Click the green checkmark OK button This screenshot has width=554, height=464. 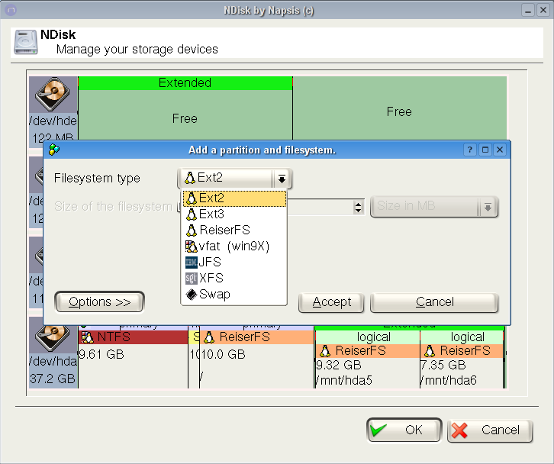coord(404,430)
